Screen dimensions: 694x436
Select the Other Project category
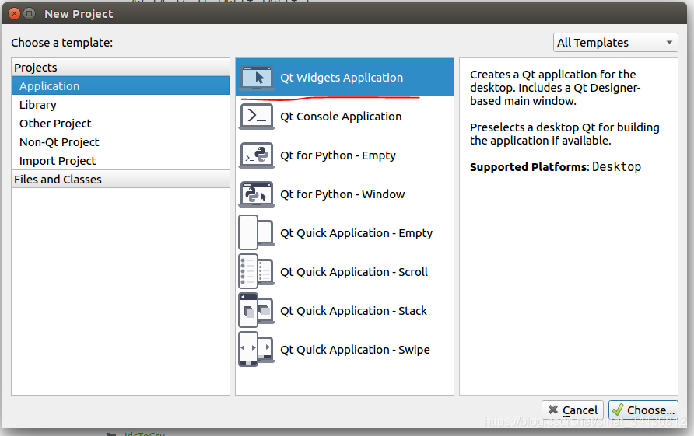click(121, 124)
